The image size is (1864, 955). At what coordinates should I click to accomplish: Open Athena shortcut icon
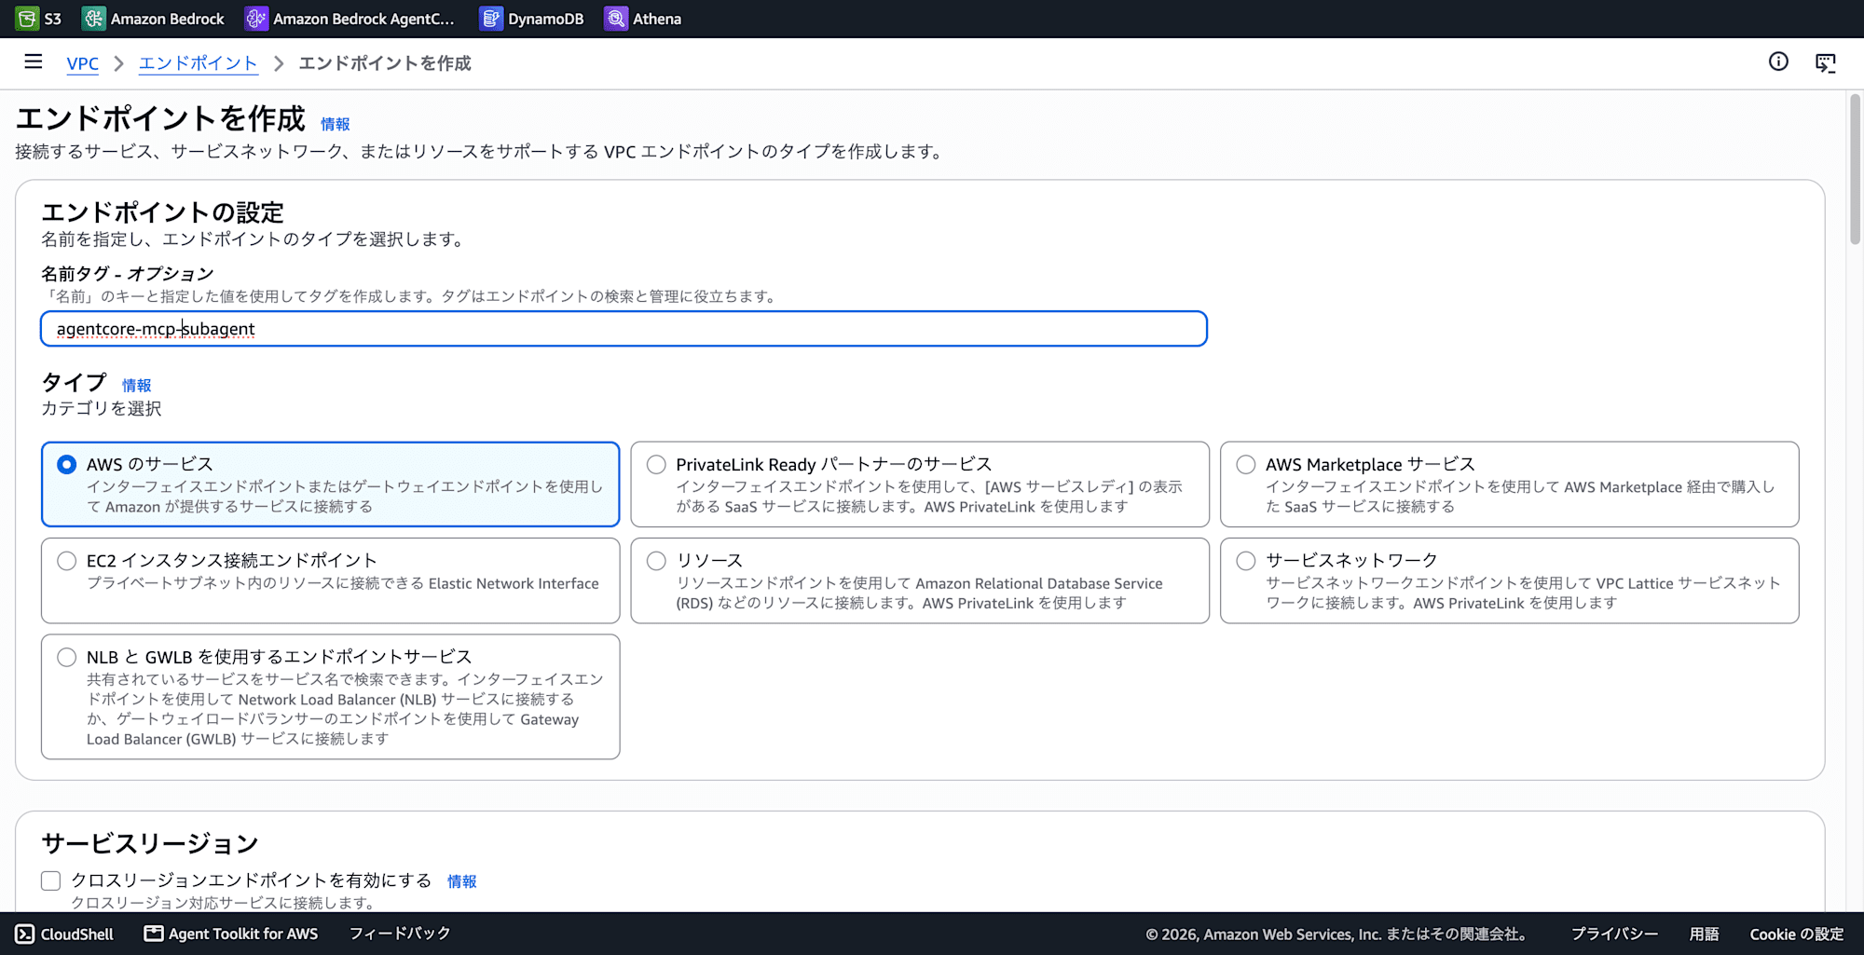(x=615, y=19)
